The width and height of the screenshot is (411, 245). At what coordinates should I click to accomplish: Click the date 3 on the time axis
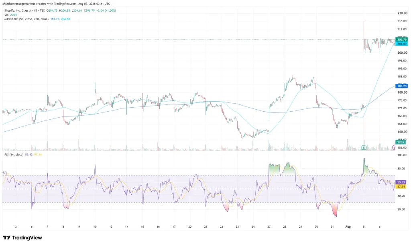pyautogui.click(x=16, y=227)
